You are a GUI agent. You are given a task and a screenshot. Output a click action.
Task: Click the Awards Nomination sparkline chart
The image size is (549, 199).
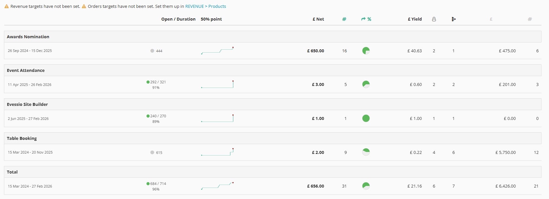tap(217, 51)
